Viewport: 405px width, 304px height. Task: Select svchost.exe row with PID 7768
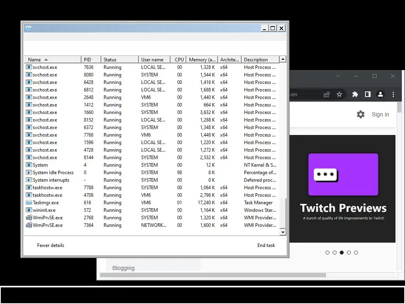[x=152, y=135]
